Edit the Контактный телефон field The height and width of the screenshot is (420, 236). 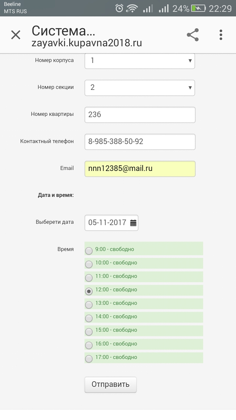[140, 142]
